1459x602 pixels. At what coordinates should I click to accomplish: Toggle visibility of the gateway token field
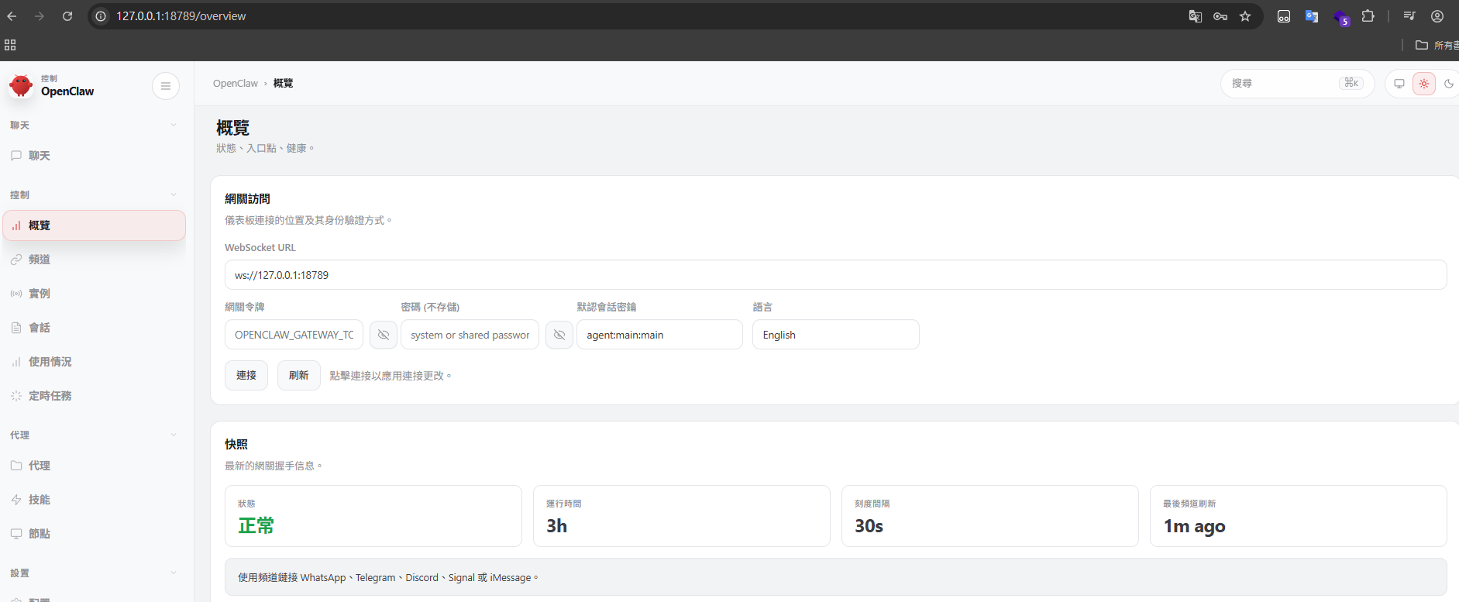tap(384, 335)
